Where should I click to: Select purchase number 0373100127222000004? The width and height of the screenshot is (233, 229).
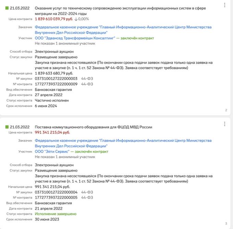point(56,192)
